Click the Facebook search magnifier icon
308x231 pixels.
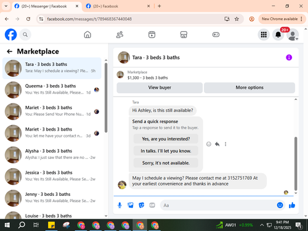25,34
